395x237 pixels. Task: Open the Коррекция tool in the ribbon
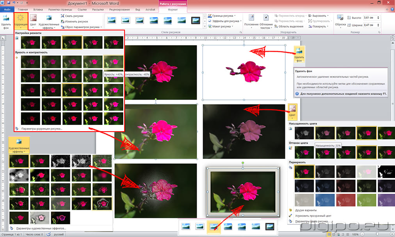point(21,21)
